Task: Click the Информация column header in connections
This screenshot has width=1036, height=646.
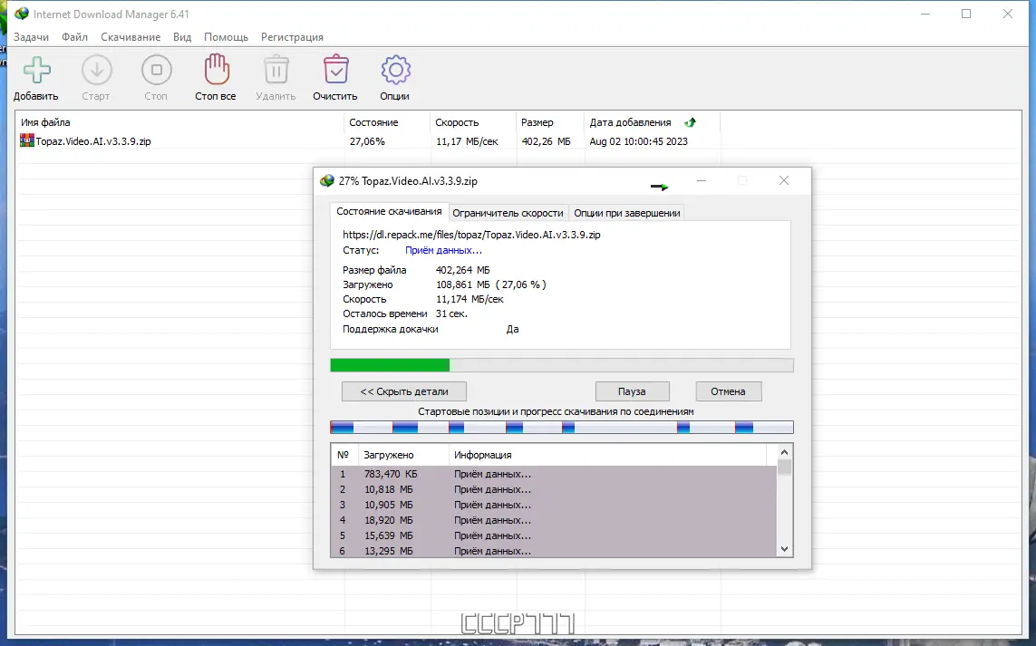Action: (x=607, y=455)
